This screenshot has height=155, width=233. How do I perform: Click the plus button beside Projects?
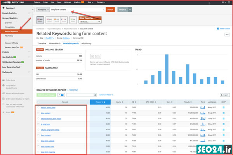pyautogui.click(x=130, y=10)
